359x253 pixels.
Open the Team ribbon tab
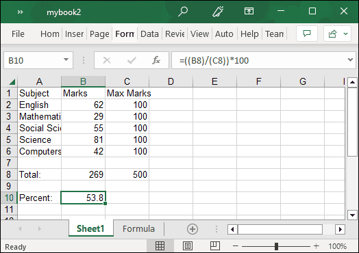click(274, 34)
